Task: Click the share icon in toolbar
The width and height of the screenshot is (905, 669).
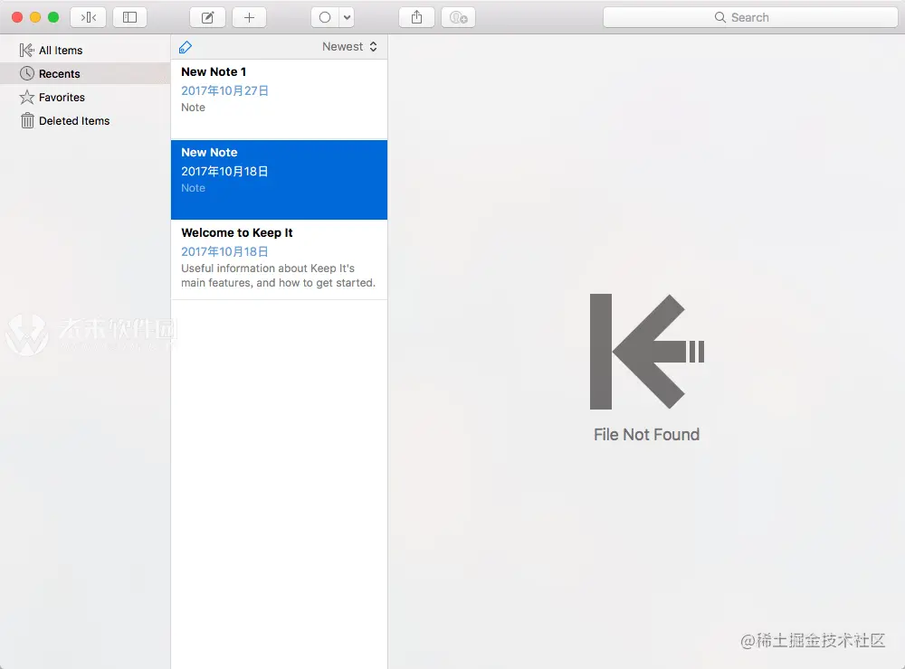Action: pyautogui.click(x=416, y=17)
